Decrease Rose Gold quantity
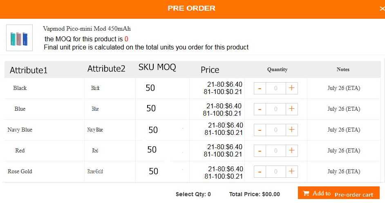The height and width of the screenshot is (206, 385). [x=260, y=172]
